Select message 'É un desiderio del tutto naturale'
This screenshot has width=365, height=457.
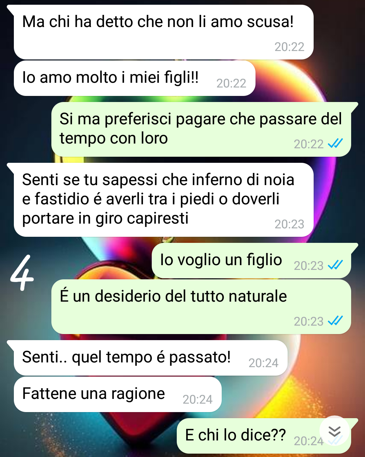[x=201, y=307]
